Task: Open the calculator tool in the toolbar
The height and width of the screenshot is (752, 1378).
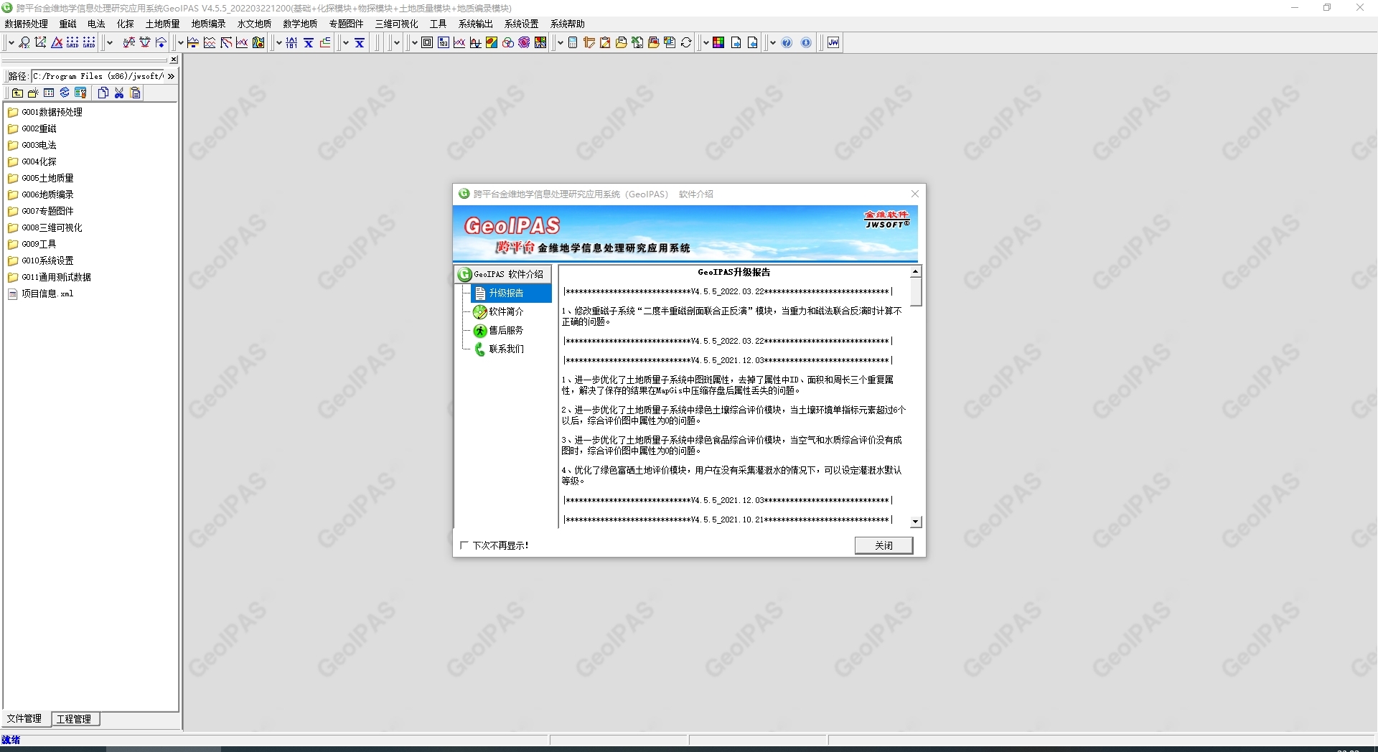Action: (573, 43)
